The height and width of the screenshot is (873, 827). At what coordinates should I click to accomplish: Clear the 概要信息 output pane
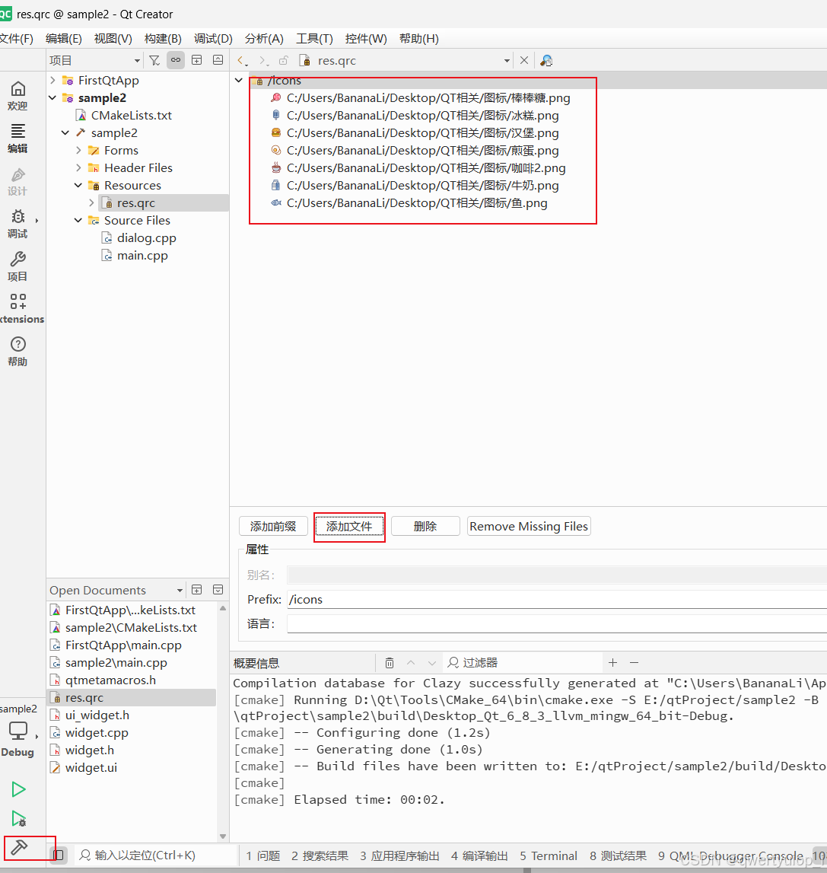click(390, 662)
